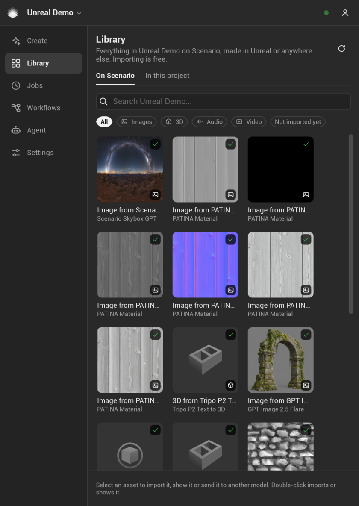Click the imported checkmark on Tripo 3D card
The height and width of the screenshot is (506, 359).
click(230, 335)
